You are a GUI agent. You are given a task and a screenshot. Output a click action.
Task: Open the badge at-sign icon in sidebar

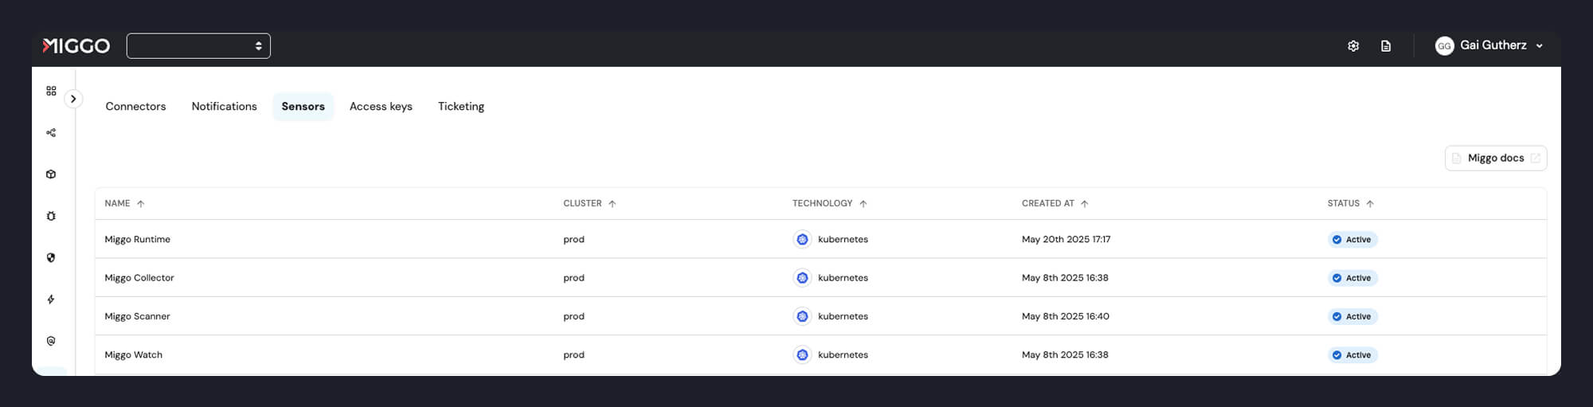51,341
